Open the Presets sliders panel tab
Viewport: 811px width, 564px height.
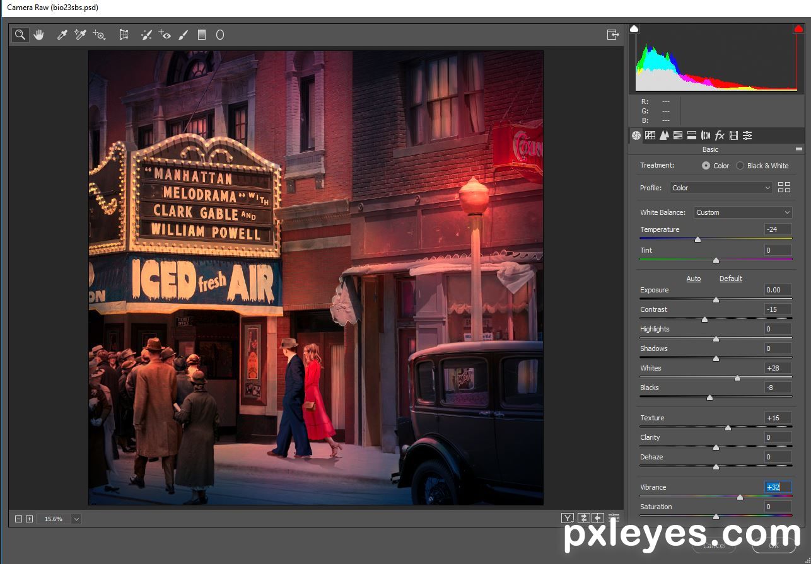(747, 135)
